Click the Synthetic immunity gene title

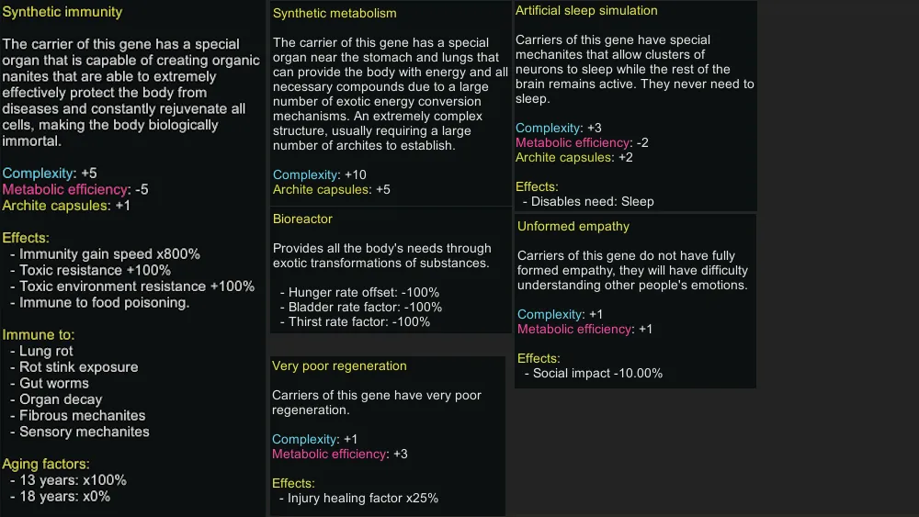pyautogui.click(x=62, y=13)
